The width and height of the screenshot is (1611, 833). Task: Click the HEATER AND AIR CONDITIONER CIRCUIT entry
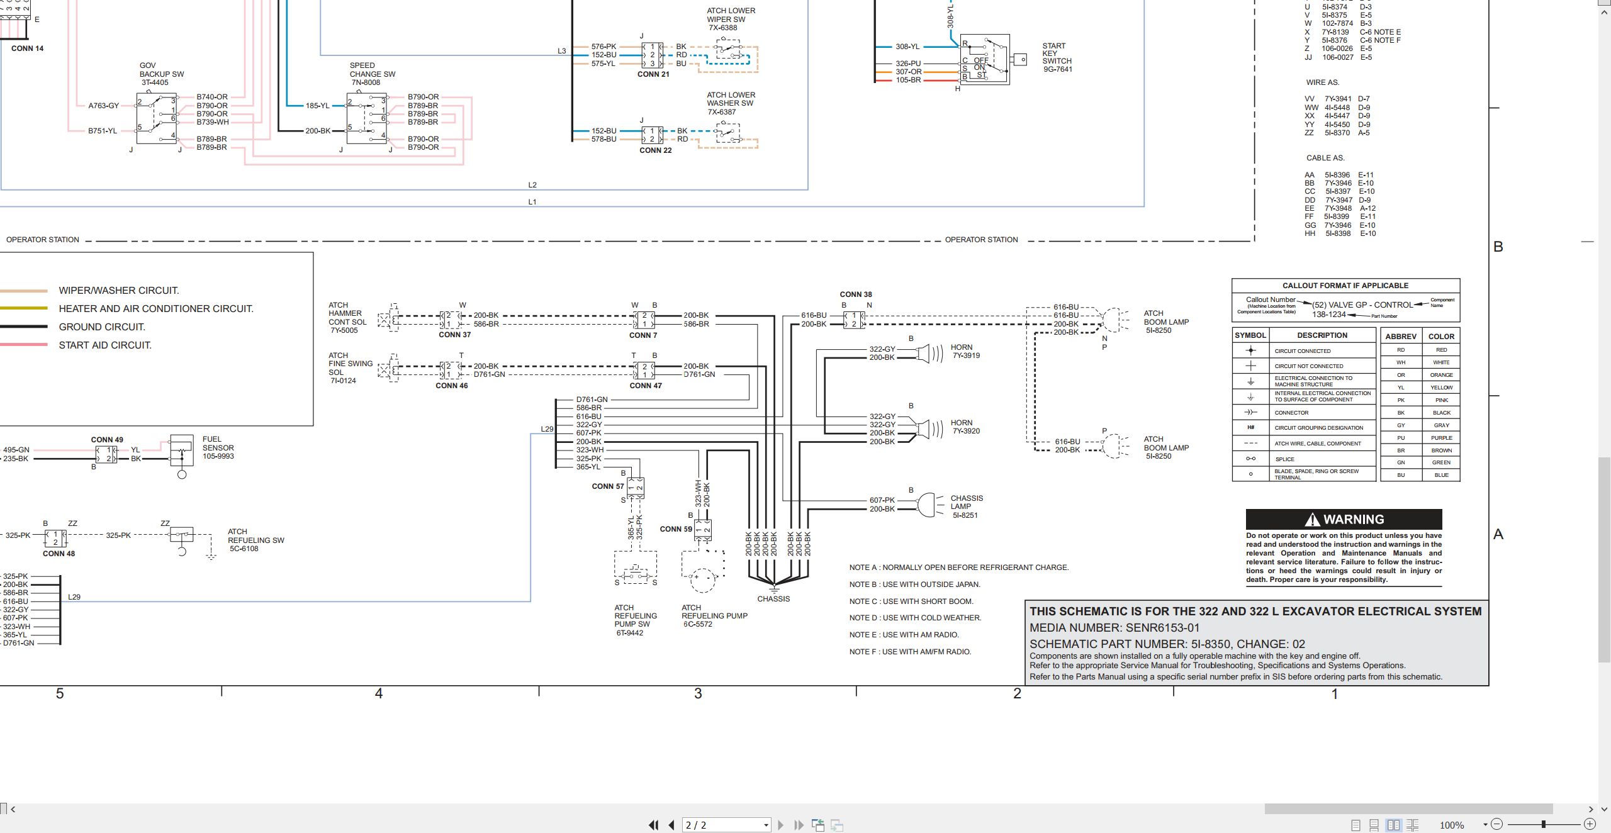click(x=156, y=308)
